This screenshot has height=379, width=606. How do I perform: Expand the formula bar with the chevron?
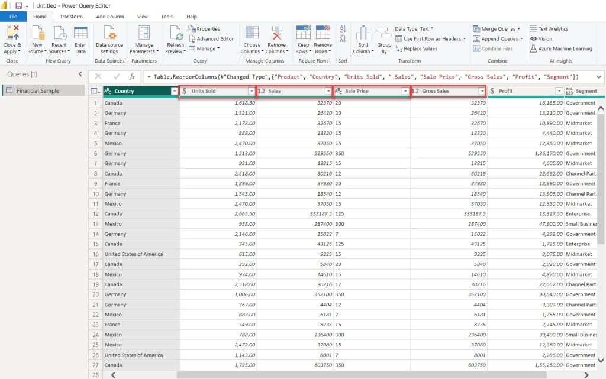coord(599,77)
